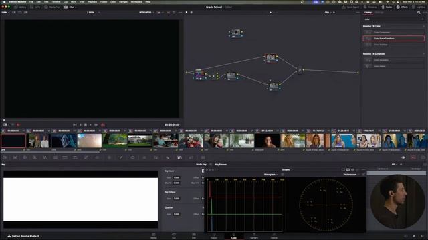Image resolution: width=428 pixels, height=240 pixels.
Task: Open the Tracker palette
Action: tap(144, 157)
